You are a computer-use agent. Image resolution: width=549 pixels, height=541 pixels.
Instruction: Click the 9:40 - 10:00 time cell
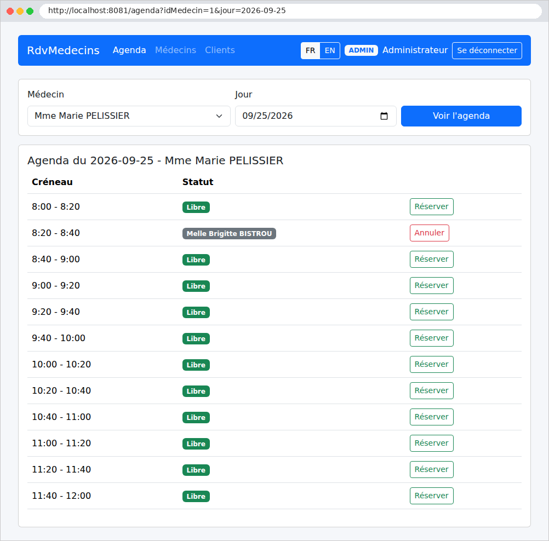tap(59, 338)
